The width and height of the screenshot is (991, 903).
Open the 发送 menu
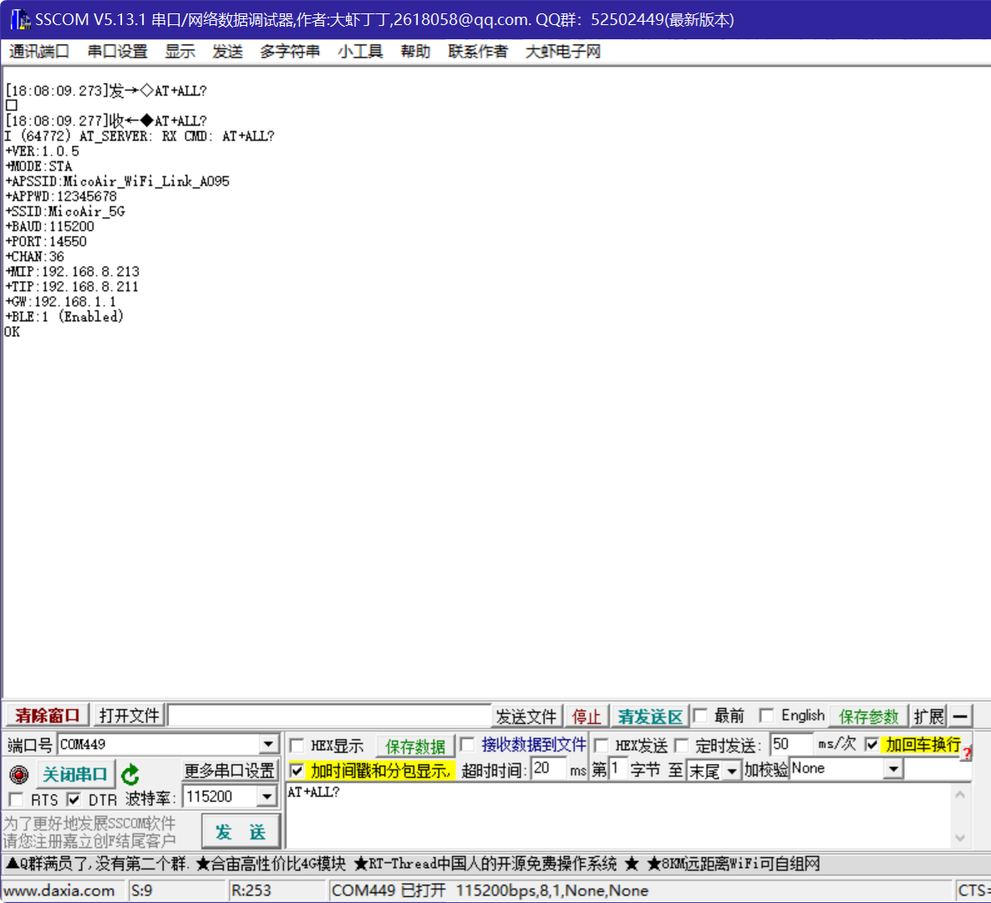[x=227, y=51]
